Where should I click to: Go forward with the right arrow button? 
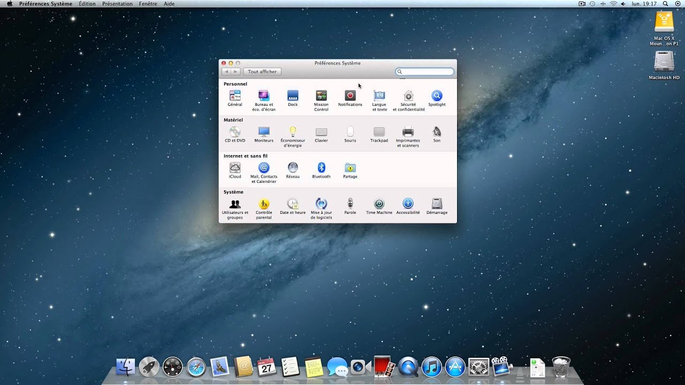[x=235, y=72]
